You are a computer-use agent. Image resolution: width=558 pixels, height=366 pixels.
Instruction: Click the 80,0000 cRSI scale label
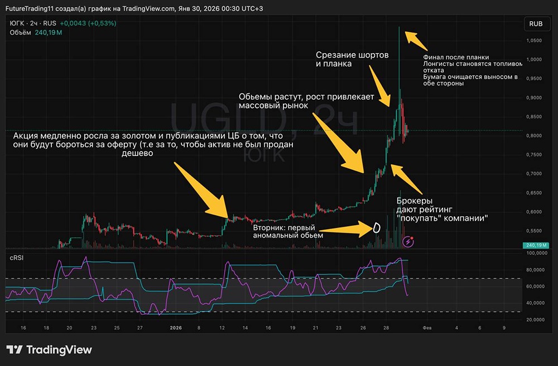pyautogui.click(x=536, y=270)
